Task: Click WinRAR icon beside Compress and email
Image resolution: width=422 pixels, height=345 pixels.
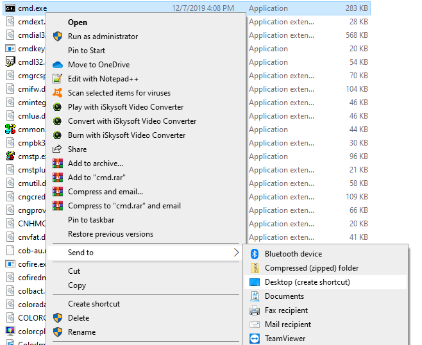Action: 58,192
